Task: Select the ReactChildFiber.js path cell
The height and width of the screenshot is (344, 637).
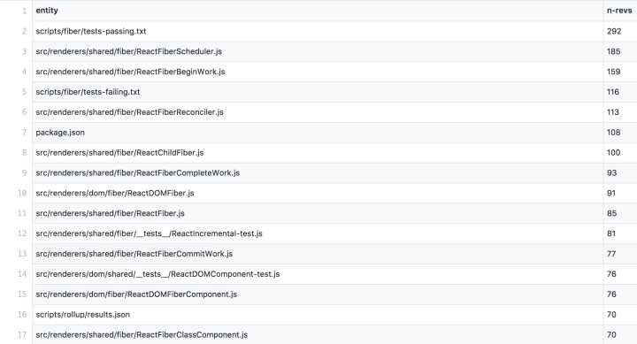Action: point(318,153)
